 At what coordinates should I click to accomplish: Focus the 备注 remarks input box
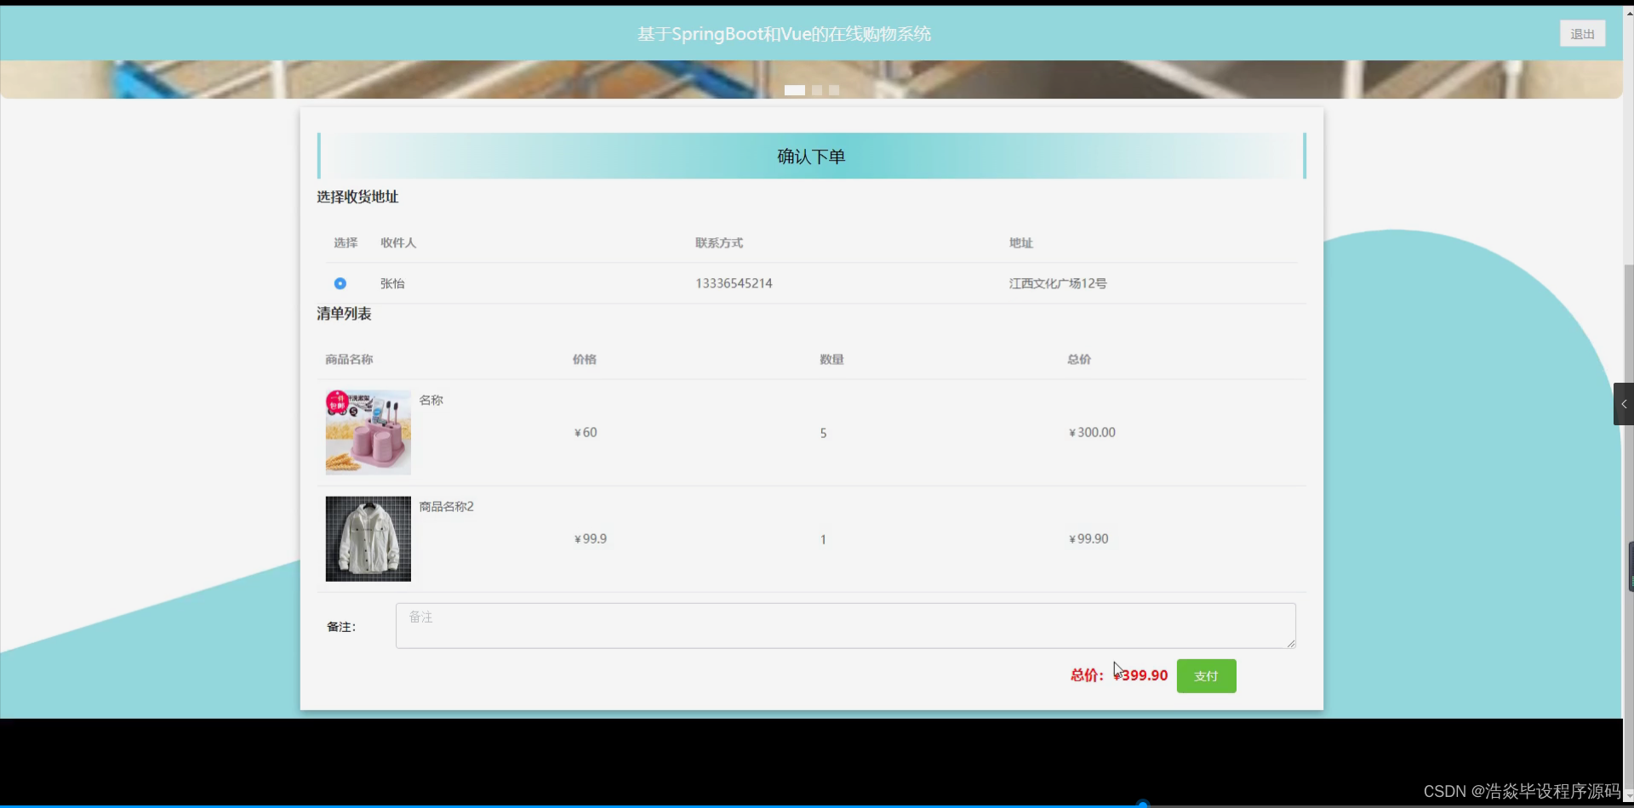(845, 625)
